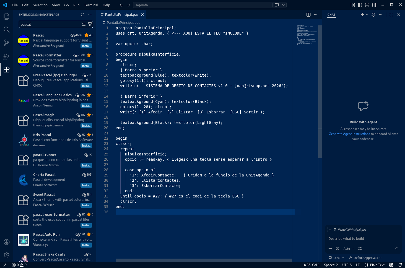Open the chat icon in title bar

(x=277, y=5)
